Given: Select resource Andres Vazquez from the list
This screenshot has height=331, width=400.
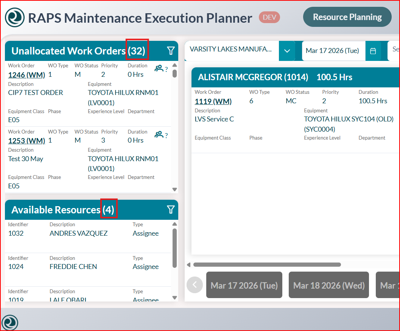Looking at the screenshot, I should pyautogui.click(x=78, y=233).
